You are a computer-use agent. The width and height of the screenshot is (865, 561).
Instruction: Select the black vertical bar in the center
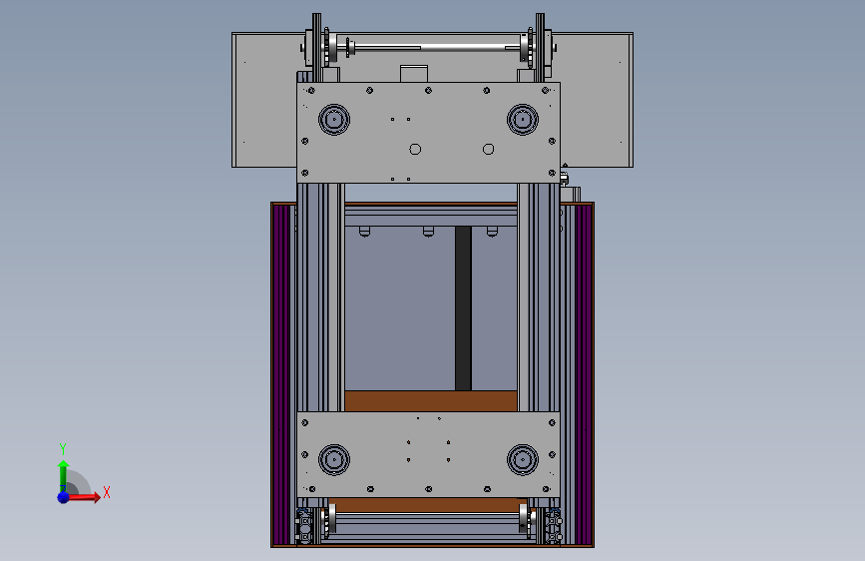463,308
